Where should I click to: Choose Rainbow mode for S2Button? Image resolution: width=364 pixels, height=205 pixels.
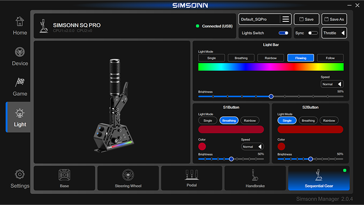329,121
